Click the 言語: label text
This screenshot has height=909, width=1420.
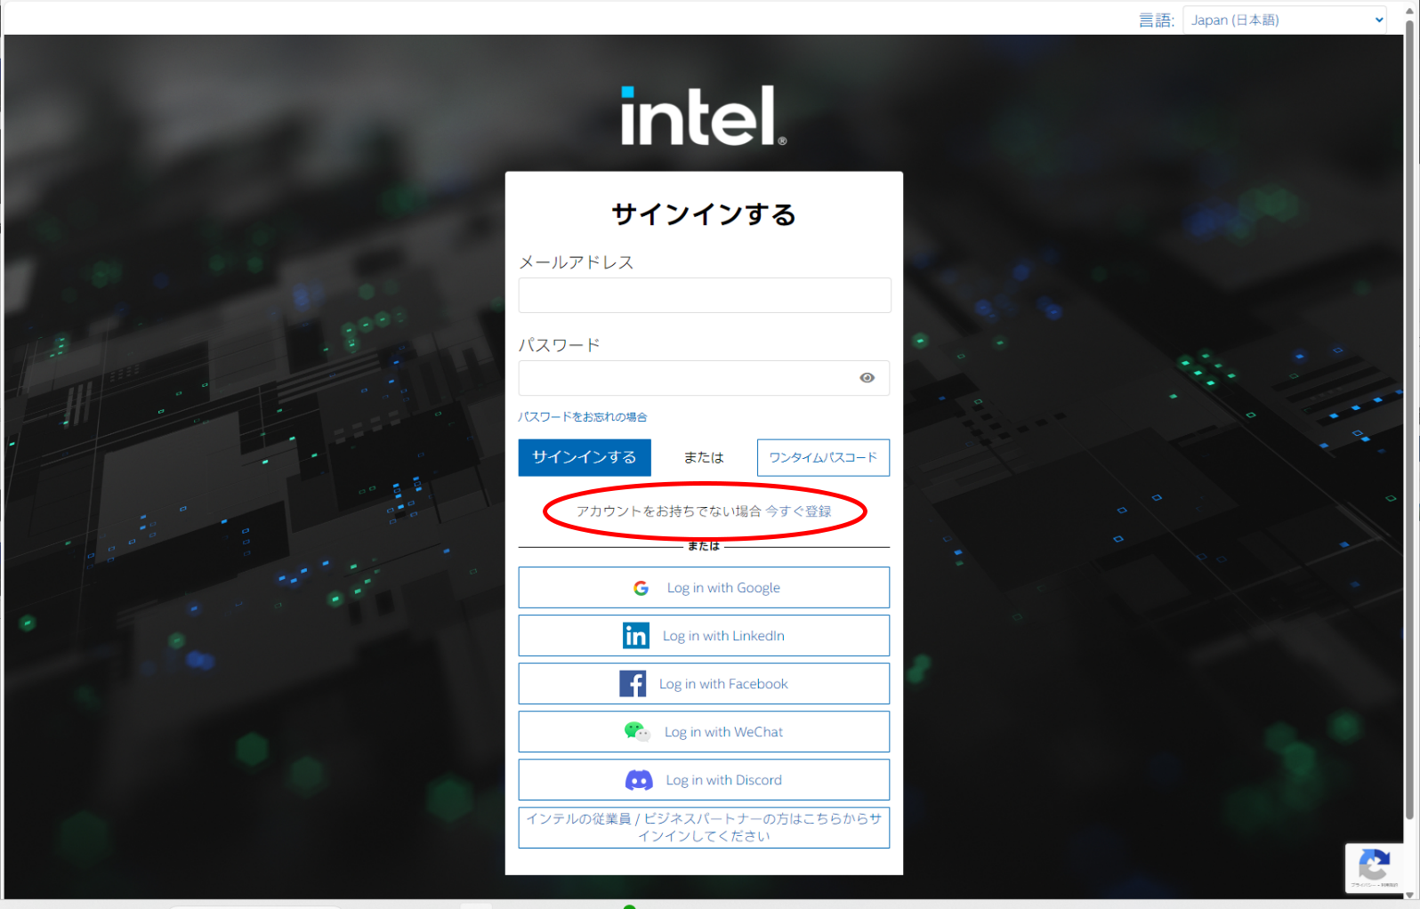tap(1157, 20)
